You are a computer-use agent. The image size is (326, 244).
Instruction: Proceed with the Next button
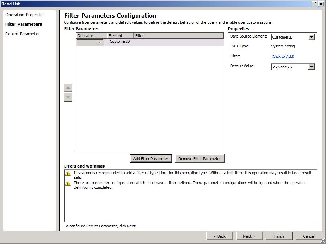(249, 236)
